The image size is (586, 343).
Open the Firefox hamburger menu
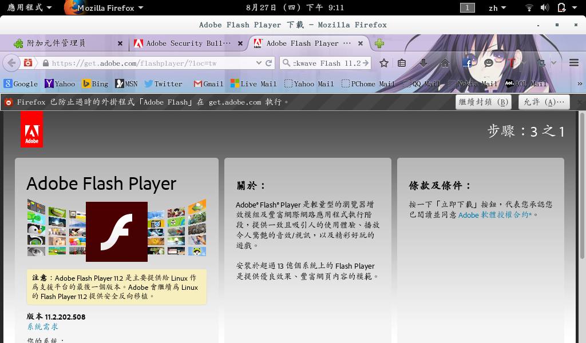[574, 63]
